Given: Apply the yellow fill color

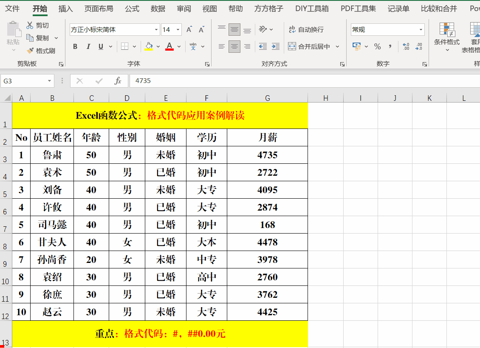Looking at the screenshot, I should pyautogui.click(x=149, y=46).
